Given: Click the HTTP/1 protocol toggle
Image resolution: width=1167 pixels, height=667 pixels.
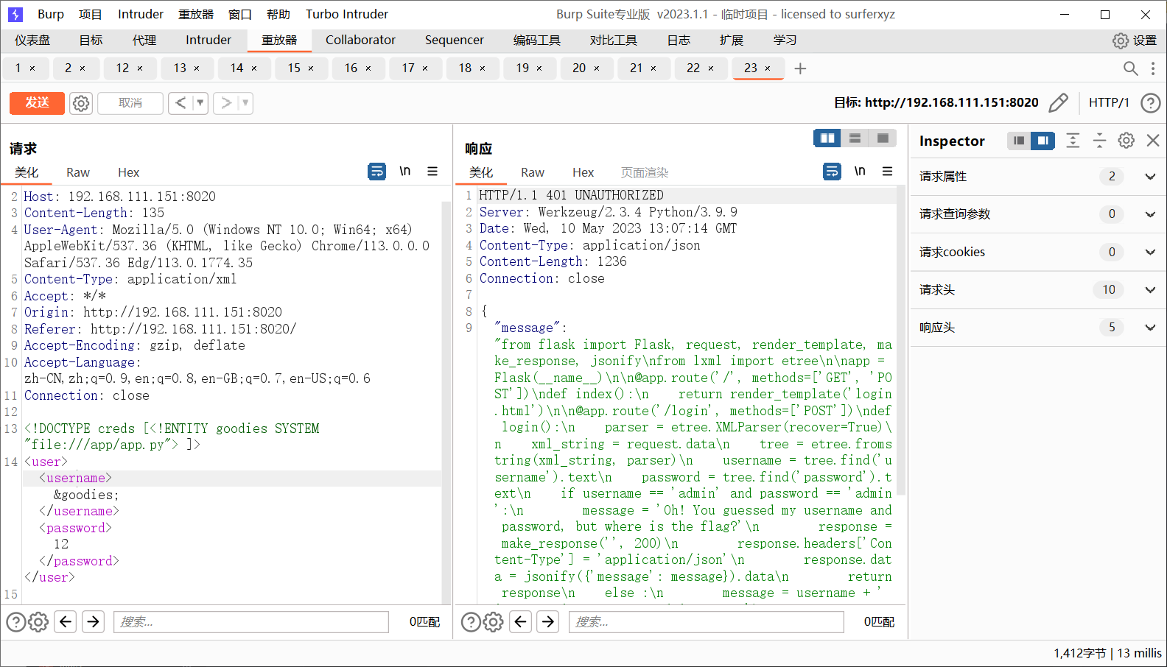Looking at the screenshot, I should 1109,102.
